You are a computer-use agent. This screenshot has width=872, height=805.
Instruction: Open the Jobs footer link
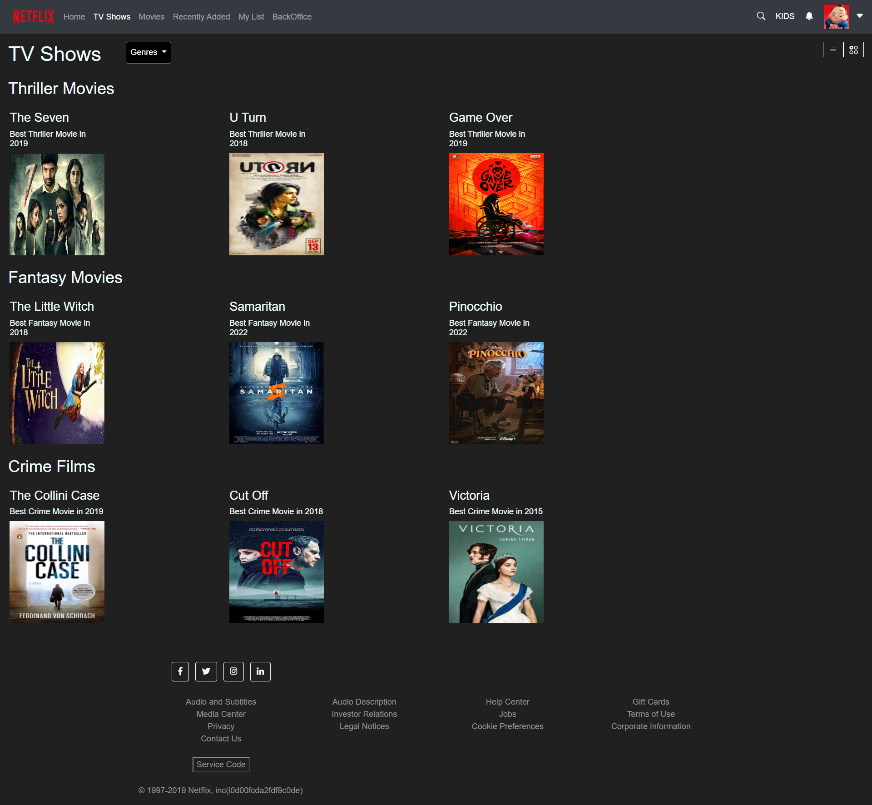click(508, 714)
